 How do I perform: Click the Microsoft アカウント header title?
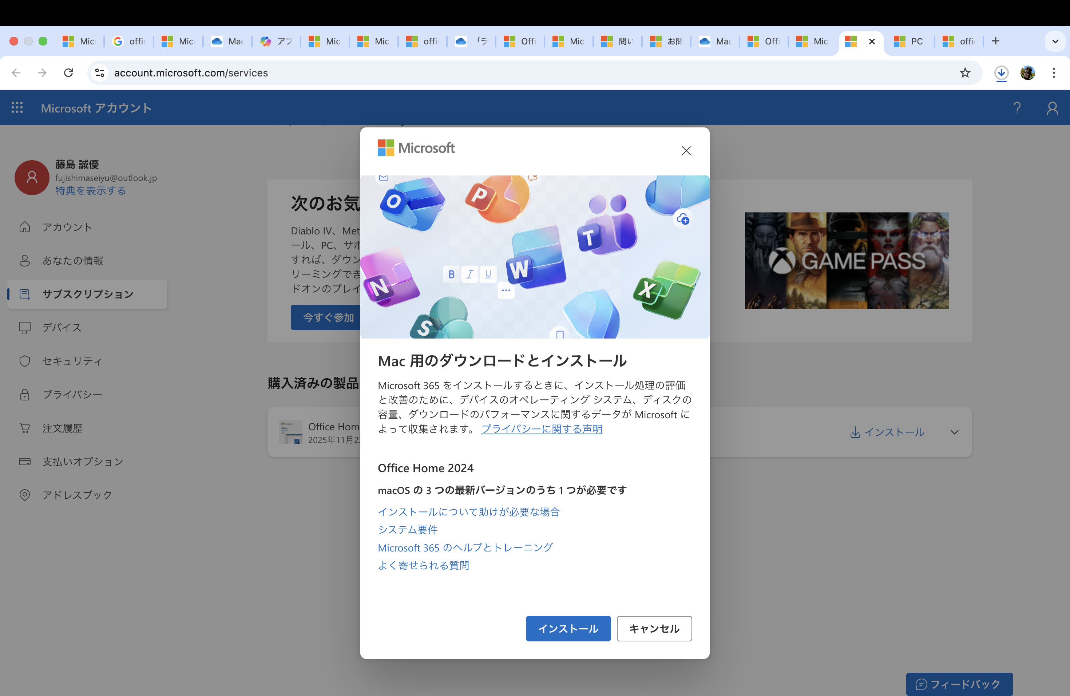96,108
